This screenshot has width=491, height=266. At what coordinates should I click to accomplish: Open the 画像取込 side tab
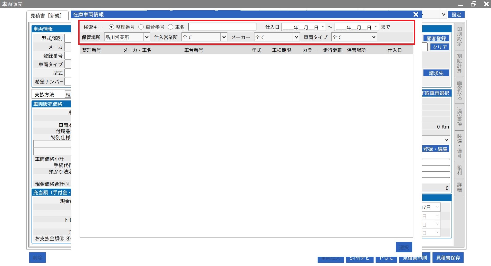[x=459, y=90]
